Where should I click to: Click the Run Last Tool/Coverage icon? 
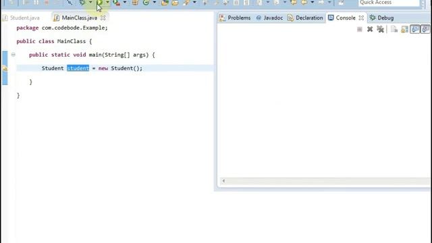point(117,3)
